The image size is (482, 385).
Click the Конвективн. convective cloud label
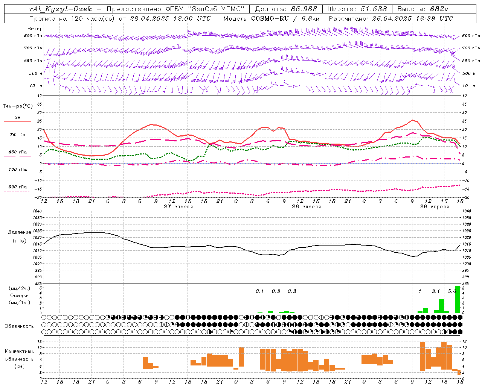point(20,352)
